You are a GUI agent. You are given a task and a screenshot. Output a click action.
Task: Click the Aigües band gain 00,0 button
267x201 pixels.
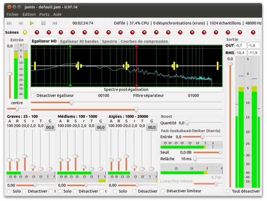click(x=152, y=127)
